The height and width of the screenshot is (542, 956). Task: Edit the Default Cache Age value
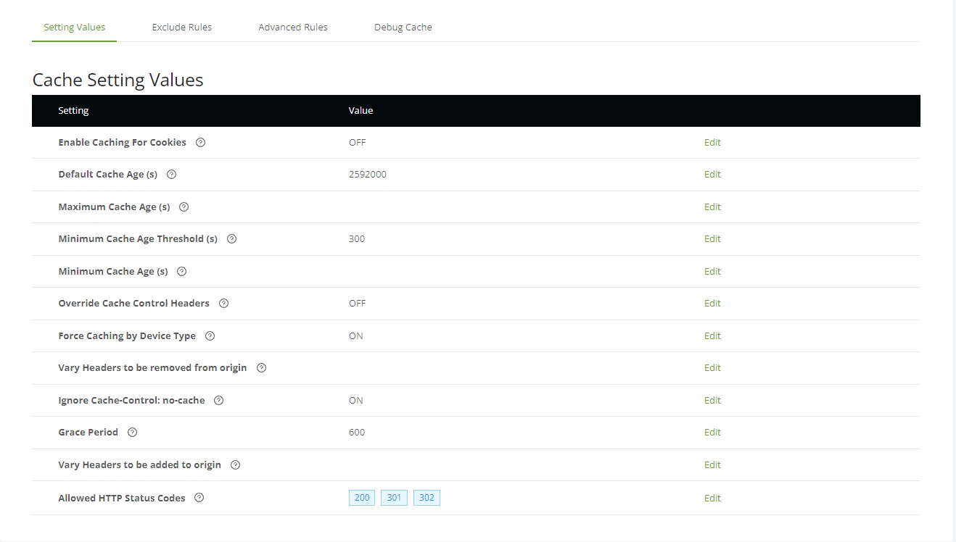(x=712, y=175)
